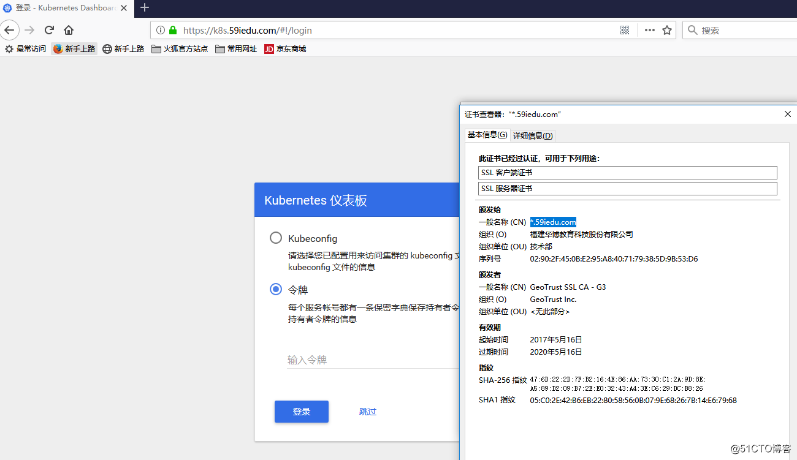Click the highlighted *.59iedu.com common name

(x=553, y=222)
